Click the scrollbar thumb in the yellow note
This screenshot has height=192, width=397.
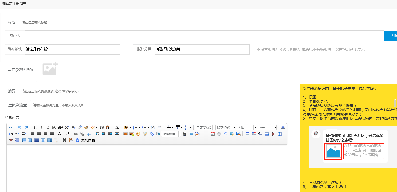tap(395, 103)
